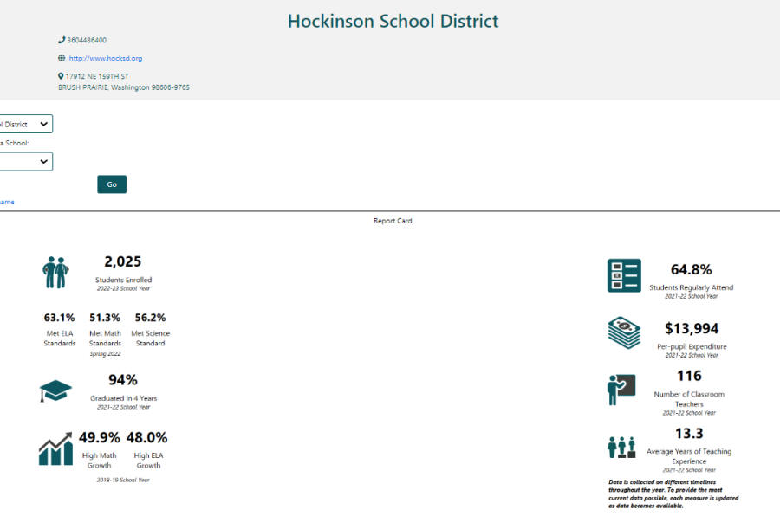Click the 116 classroom teachers value
This screenshot has width=780, height=516.
[x=689, y=376]
